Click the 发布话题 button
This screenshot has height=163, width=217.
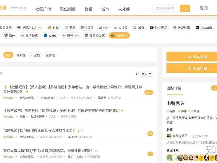192,57
